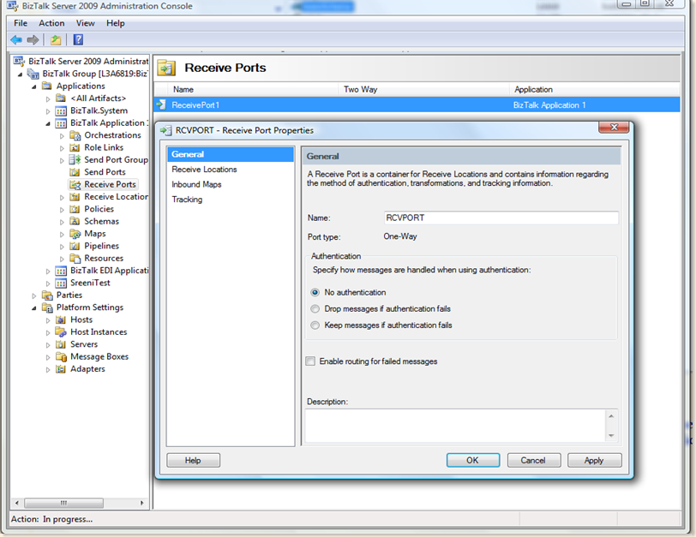The height and width of the screenshot is (537, 696).
Task: Open the Action menu
Action: point(51,23)
